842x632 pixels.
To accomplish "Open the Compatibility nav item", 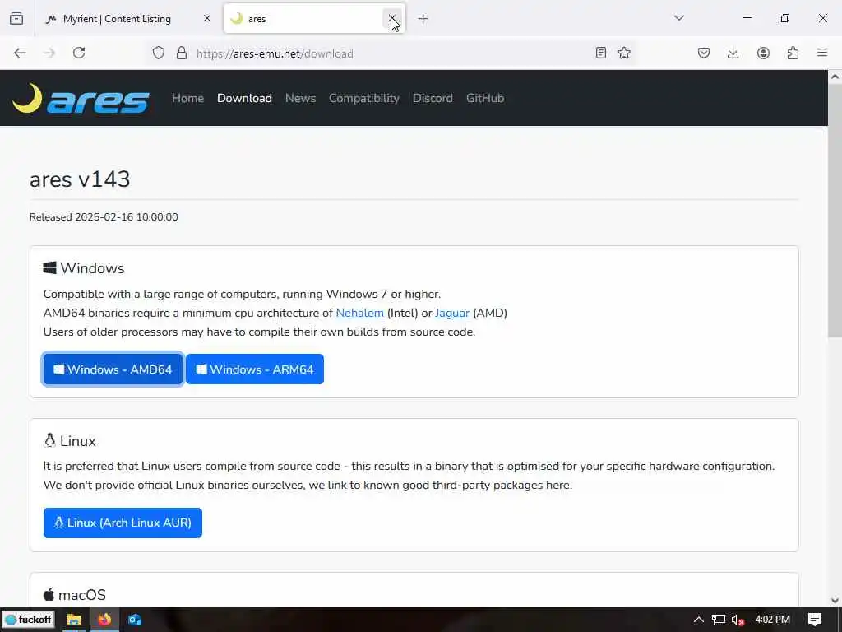I will 364,99.
